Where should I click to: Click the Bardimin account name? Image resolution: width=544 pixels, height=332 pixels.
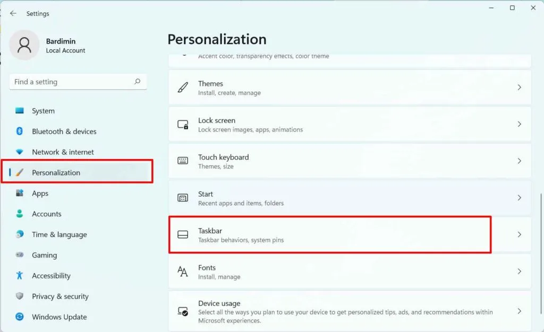(61, 41)
